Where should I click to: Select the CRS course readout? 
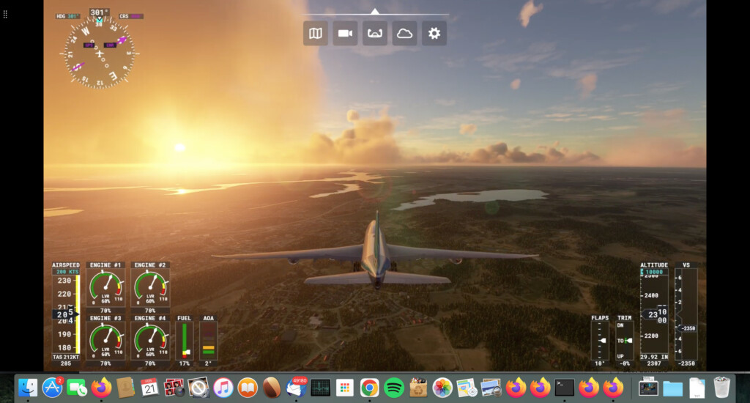click(130, 16)
